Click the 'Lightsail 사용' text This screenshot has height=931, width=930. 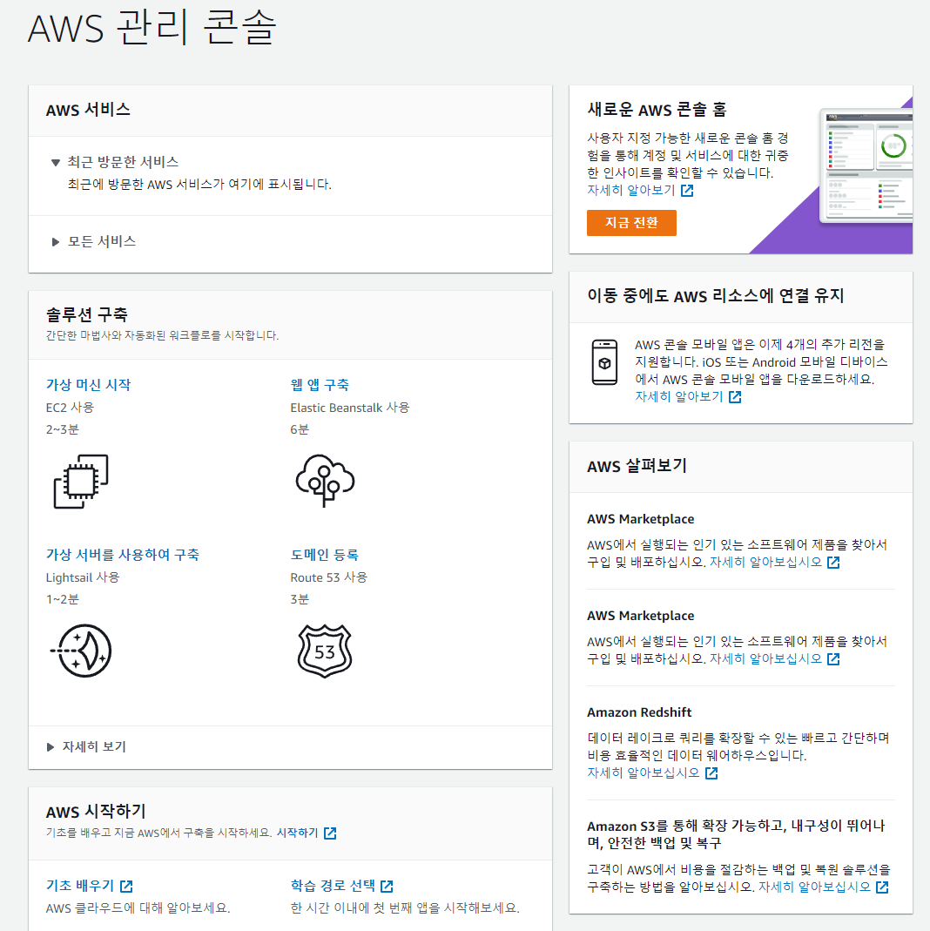coord(83,577)
